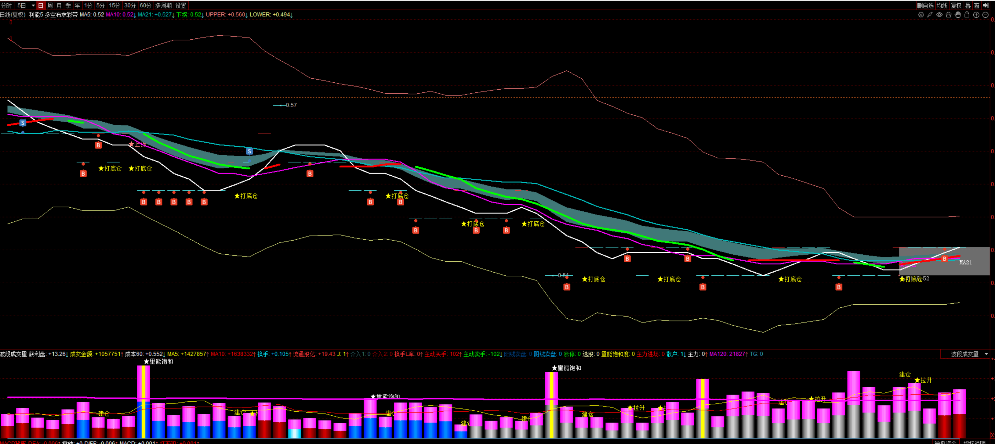Switch to the 周 weekly period tab
The image size is (995, 444).
point(50,5)
